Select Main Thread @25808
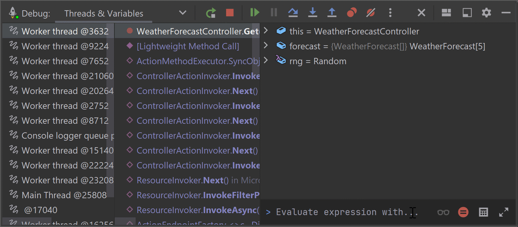The width and height of the screenshot is (518, 227). [64, 195]
